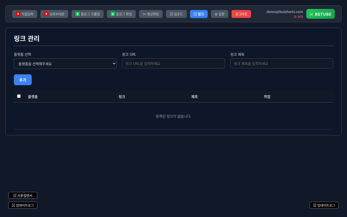Viewport: 347px width, 217px height.
Task: Click the demo@bulshorts.com account email
Action: pyautogui.click(x=285, y=12)
